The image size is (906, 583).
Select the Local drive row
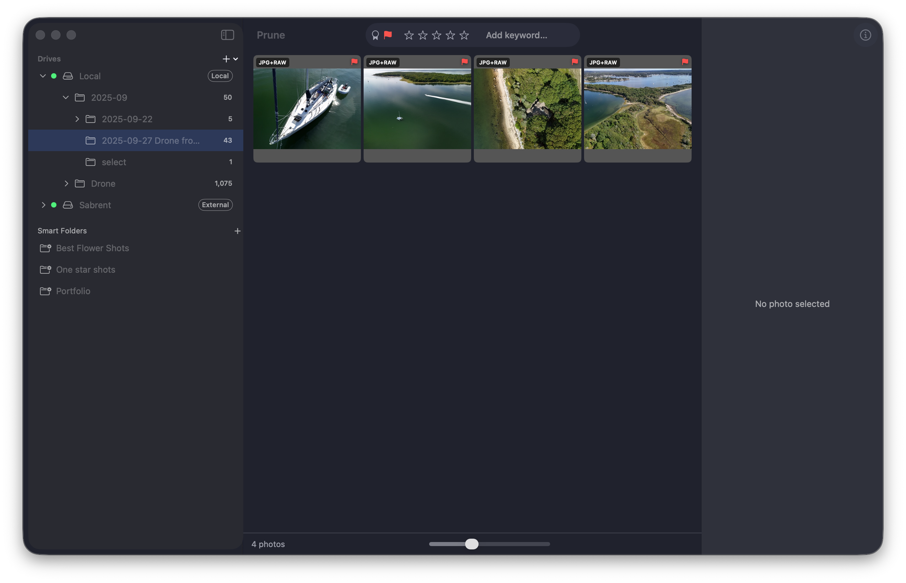click(x=135, y=76)
